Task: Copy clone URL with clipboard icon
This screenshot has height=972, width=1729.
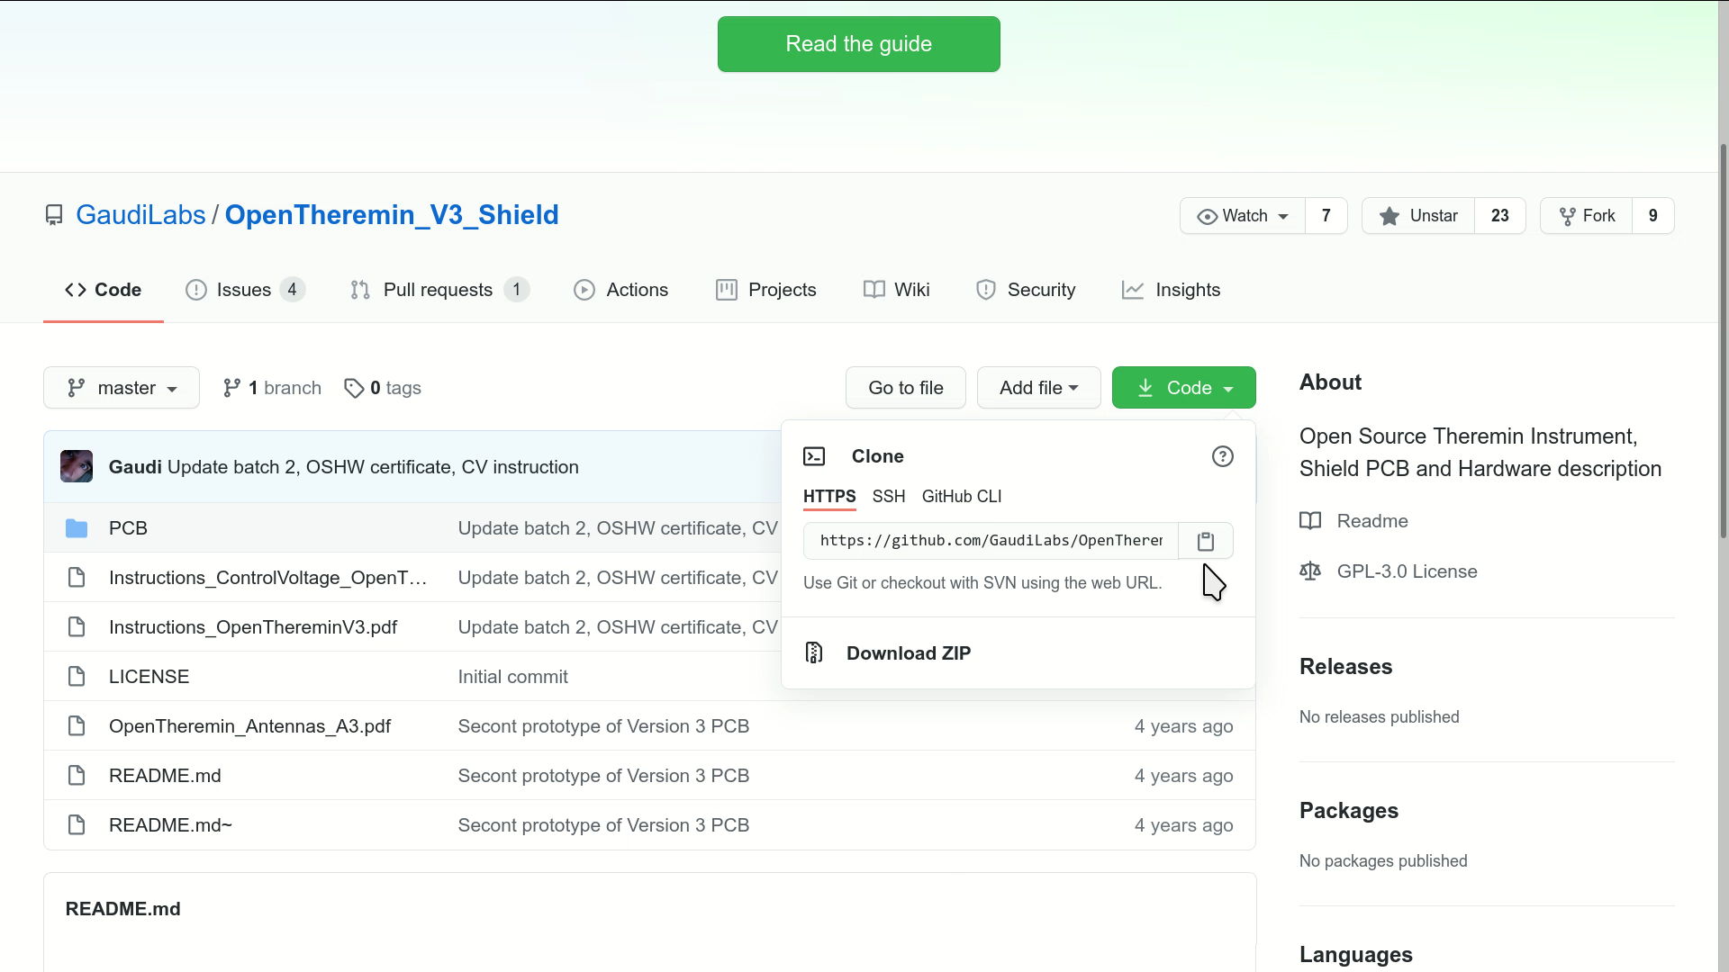Action: pyautogui.click(x=1206, y=541)
